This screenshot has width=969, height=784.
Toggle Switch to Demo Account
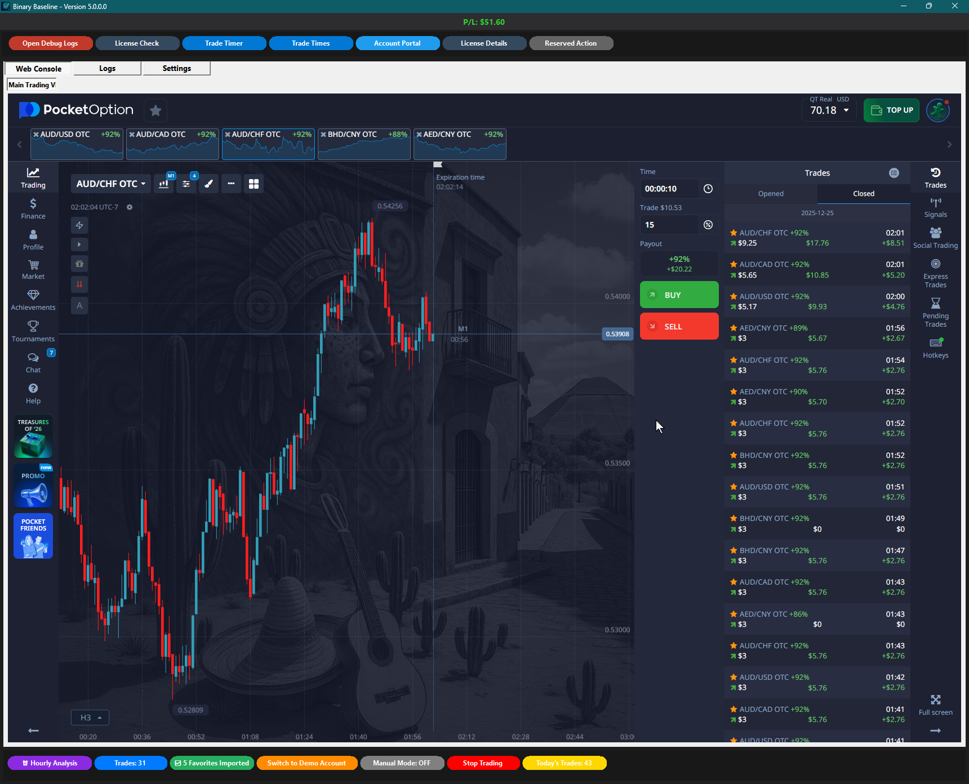point(306,763)
